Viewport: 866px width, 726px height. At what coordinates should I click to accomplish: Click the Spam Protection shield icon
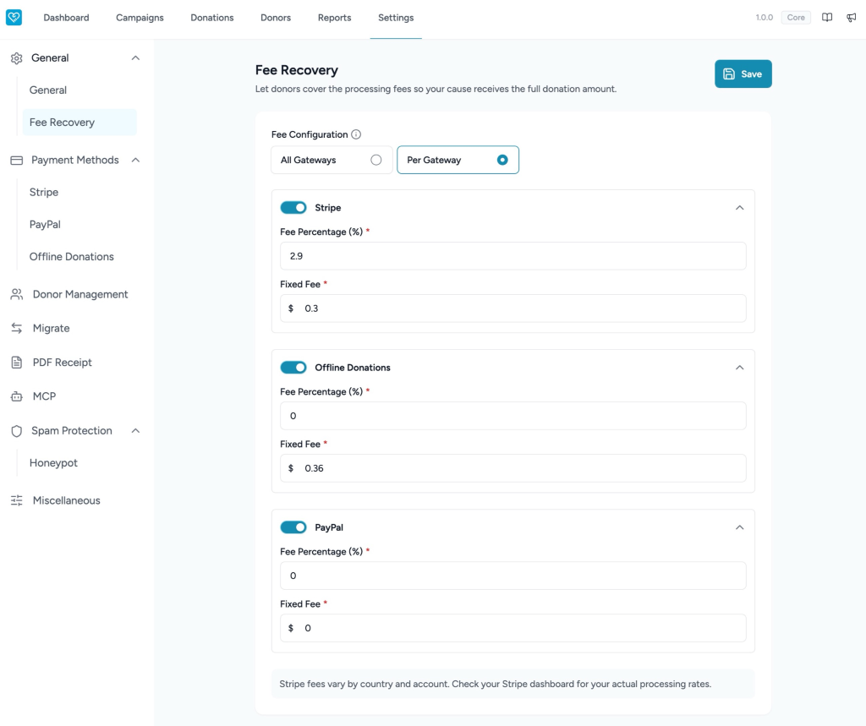point(17,431)
